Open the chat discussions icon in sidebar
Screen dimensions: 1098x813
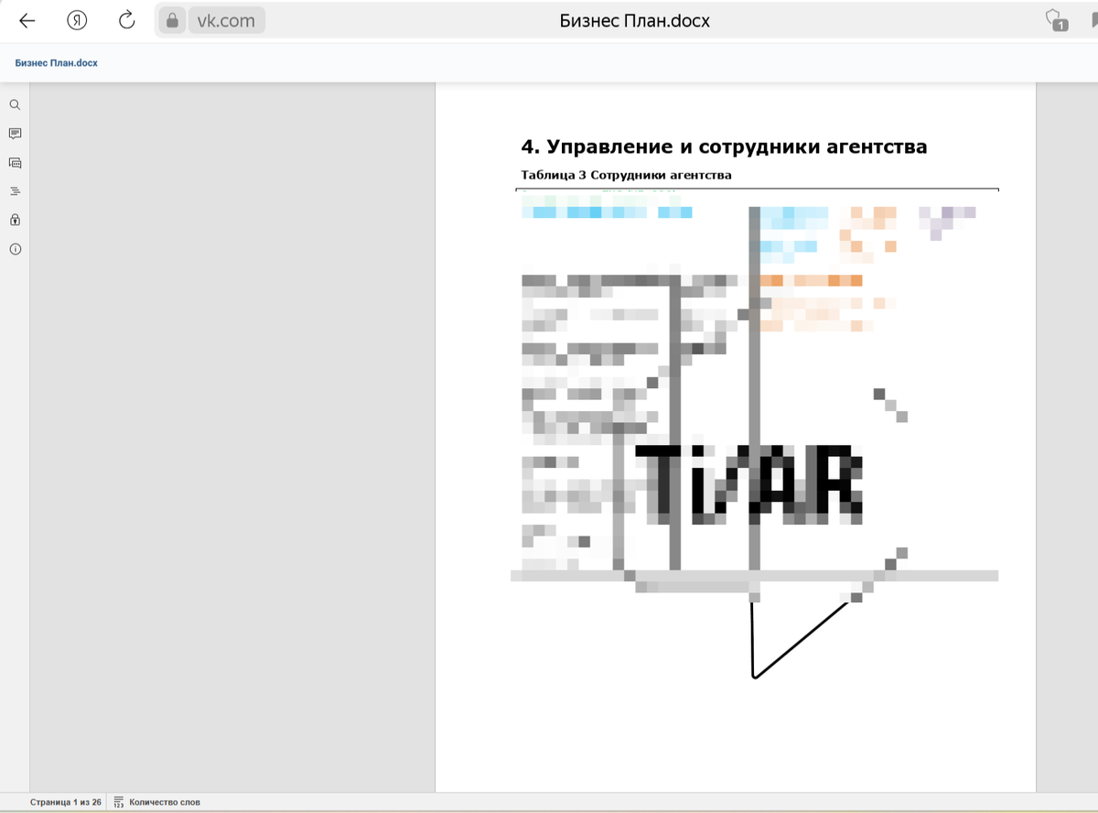click(x=15, y=162)
